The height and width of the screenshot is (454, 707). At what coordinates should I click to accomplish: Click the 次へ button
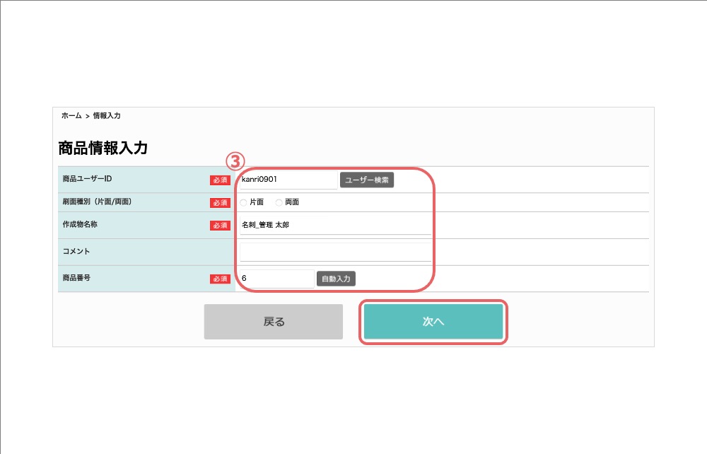coord(433,322)
